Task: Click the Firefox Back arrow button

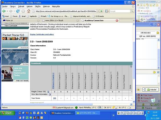Action: [x=4, y=11]
